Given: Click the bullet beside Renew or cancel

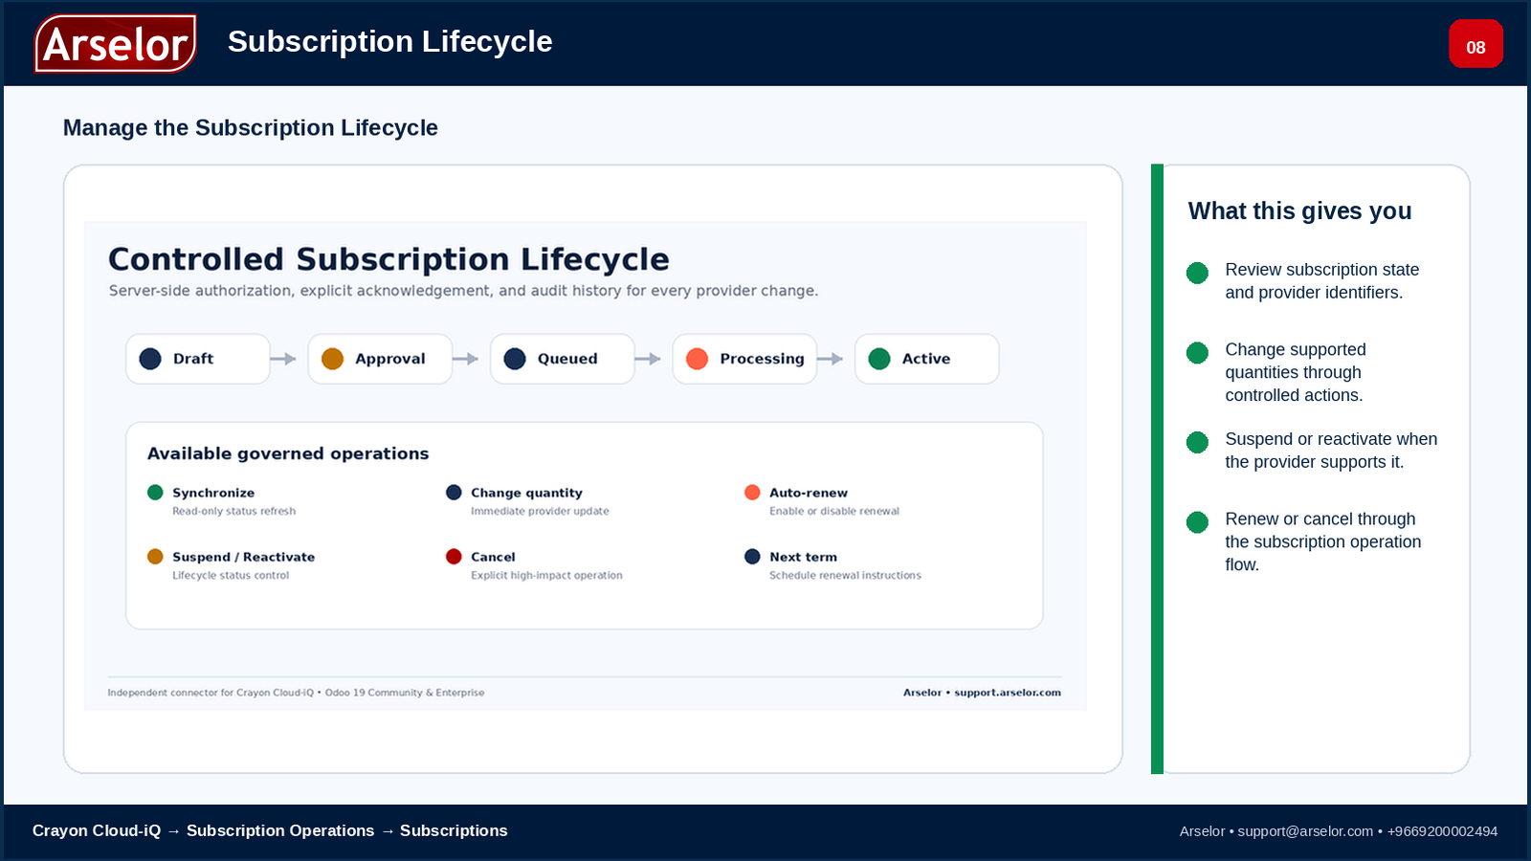Looking at the screenshot, I should (x=1197, y=522).
